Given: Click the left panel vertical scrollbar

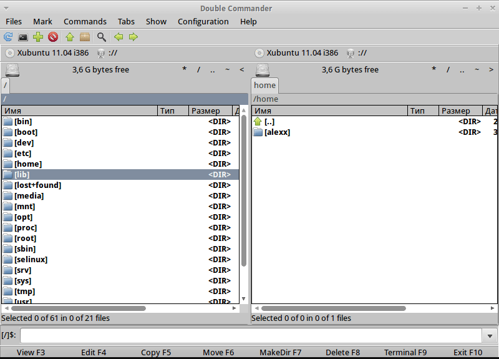Looking at the screenshot, I should coord(244,187).
